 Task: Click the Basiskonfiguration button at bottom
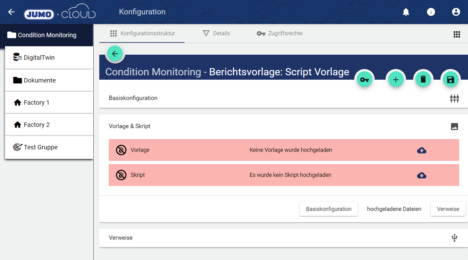point(329,209)
